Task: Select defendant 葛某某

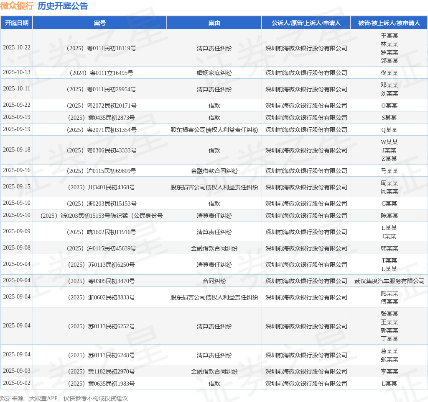Action: pyautogui.click(x=389, y=351)
